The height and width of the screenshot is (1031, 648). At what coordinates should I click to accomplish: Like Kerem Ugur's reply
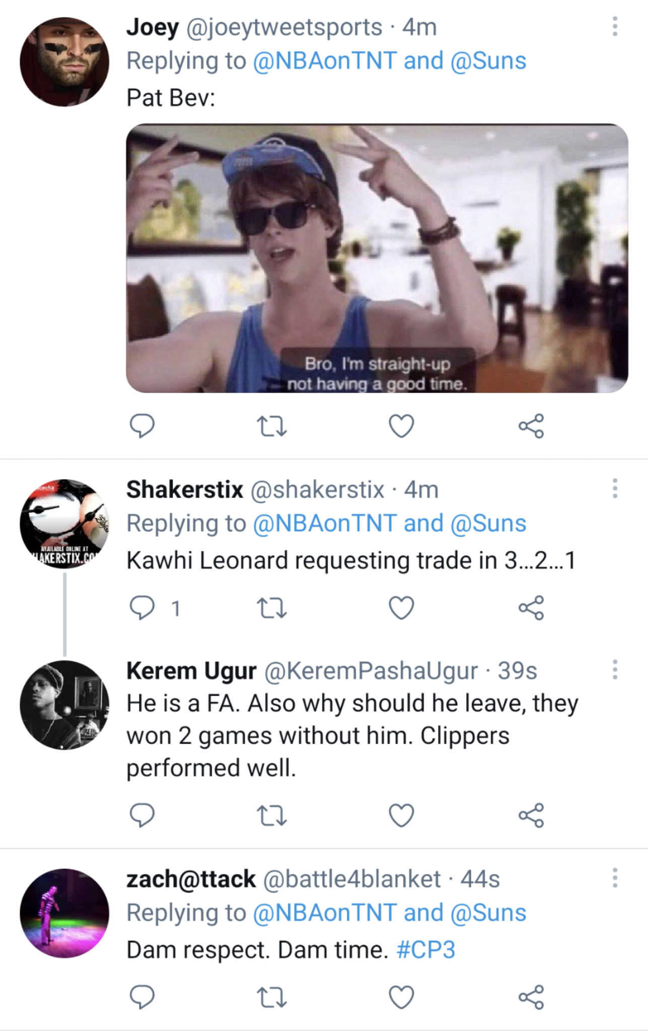[401, 815]
